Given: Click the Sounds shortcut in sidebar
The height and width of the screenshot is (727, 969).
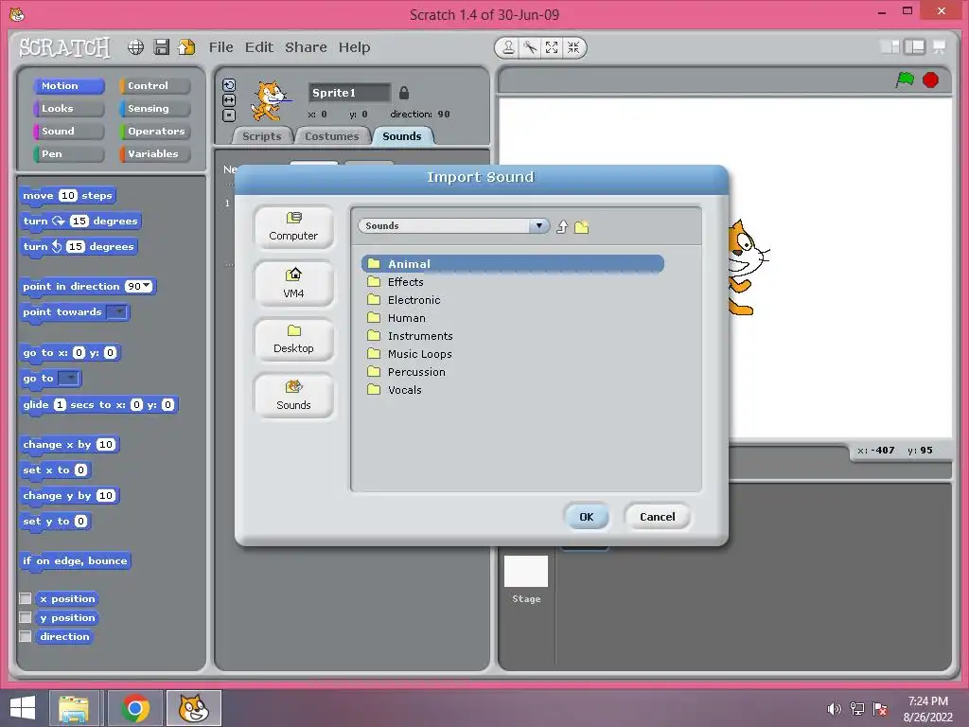Looking at the screenshot, I should [293, 397].
